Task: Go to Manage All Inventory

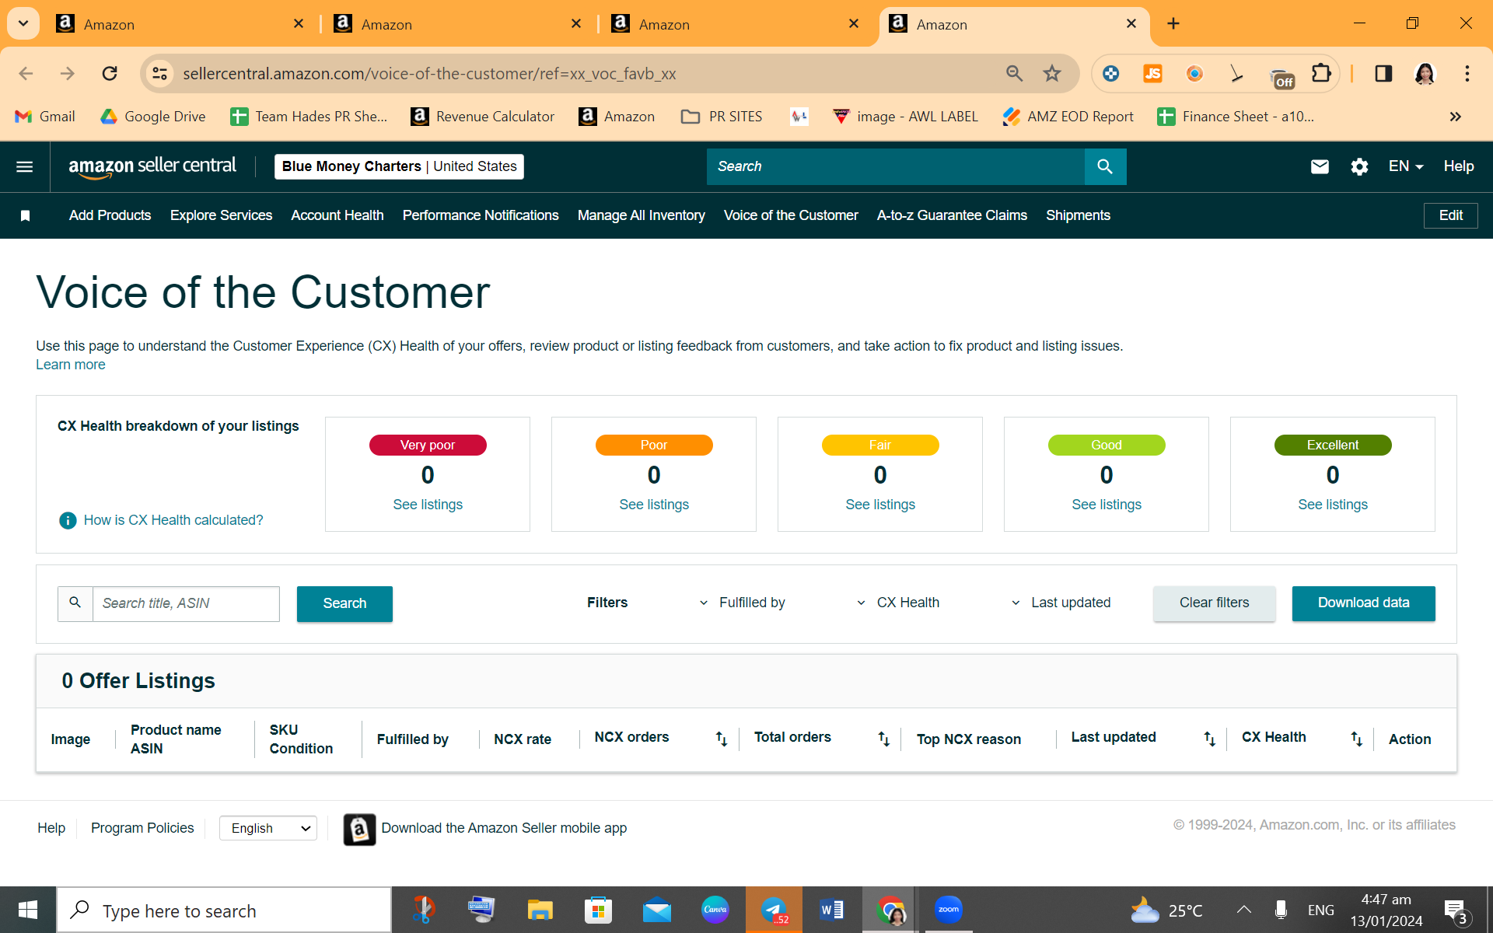Action: pyautogui.click(x=642, y=215)
